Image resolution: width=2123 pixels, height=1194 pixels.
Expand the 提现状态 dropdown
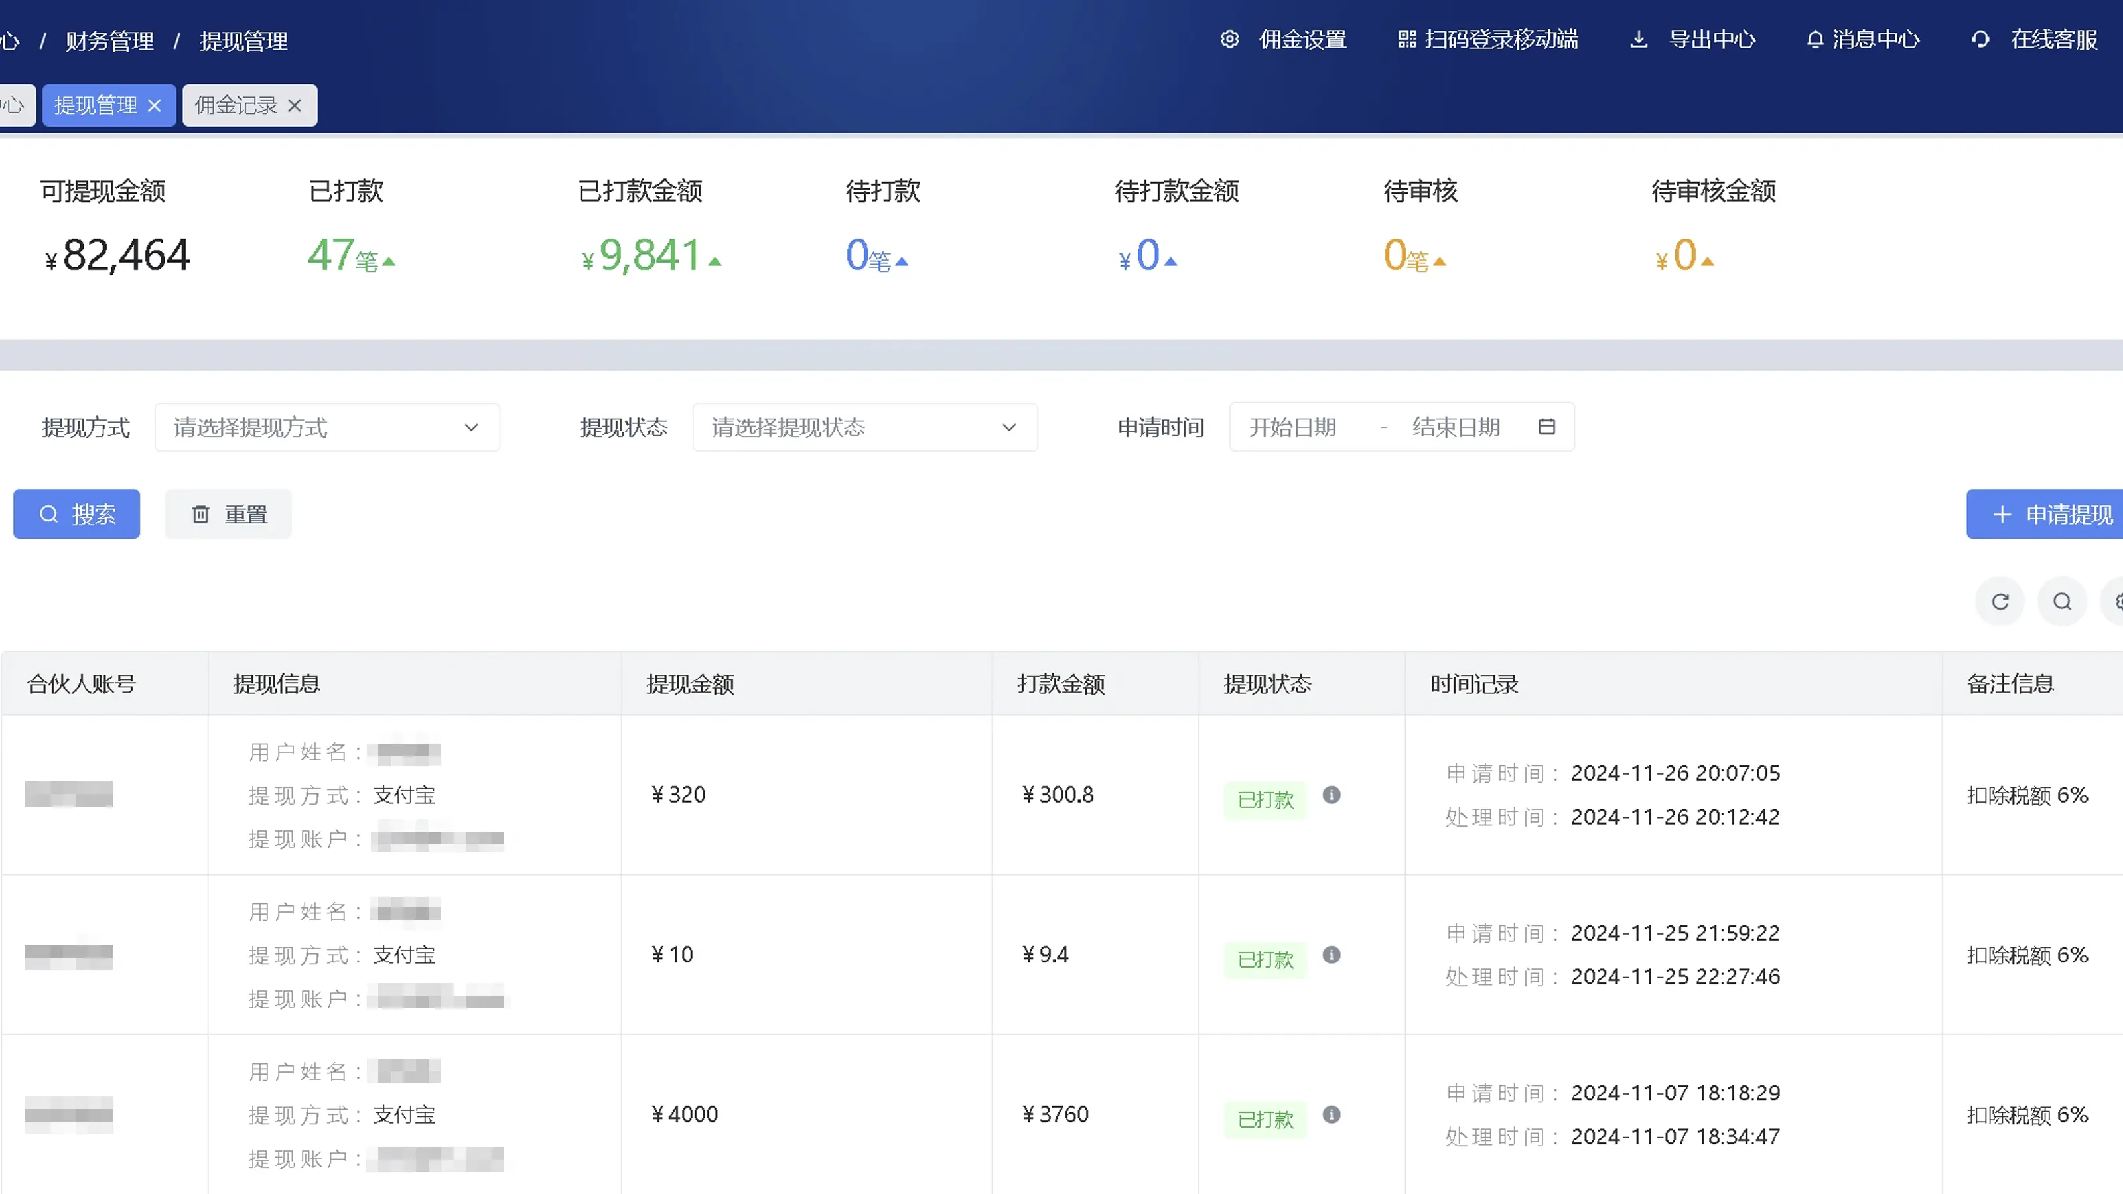tap(864, 428)
